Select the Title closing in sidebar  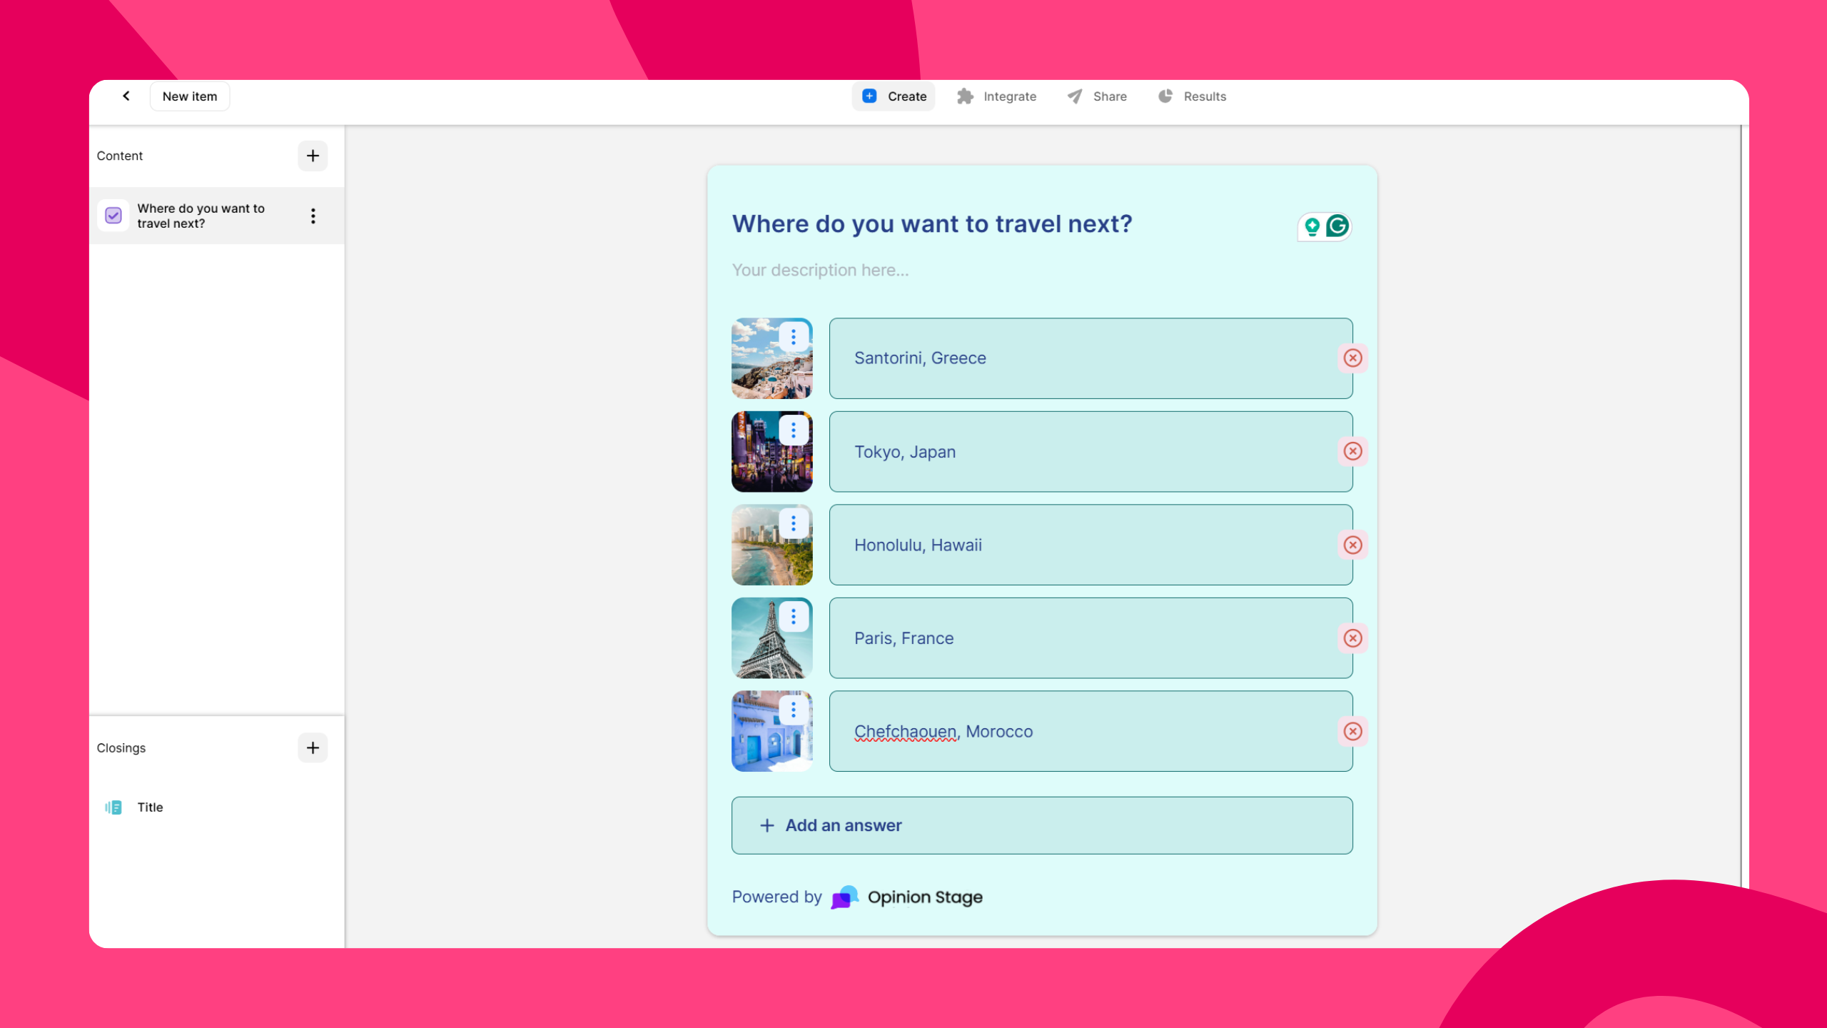click(x=217, y=807)
